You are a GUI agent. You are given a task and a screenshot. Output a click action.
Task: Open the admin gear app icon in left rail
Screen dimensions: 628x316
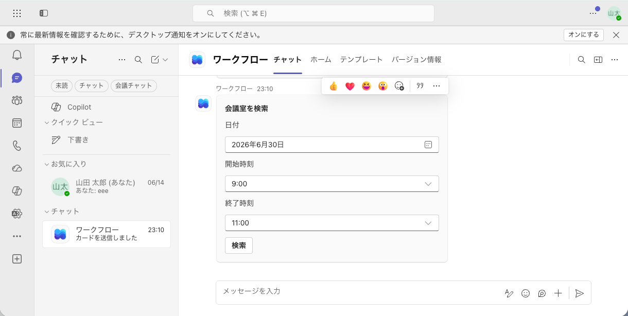[x=17, y=214]
